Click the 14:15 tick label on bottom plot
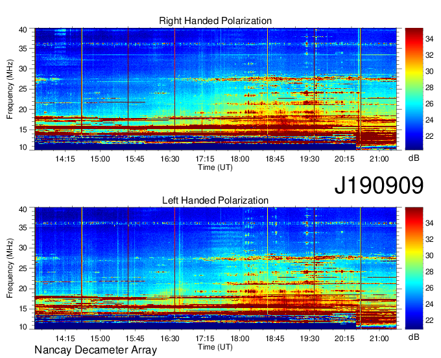 pyautogui.click(x=65, y=339)
